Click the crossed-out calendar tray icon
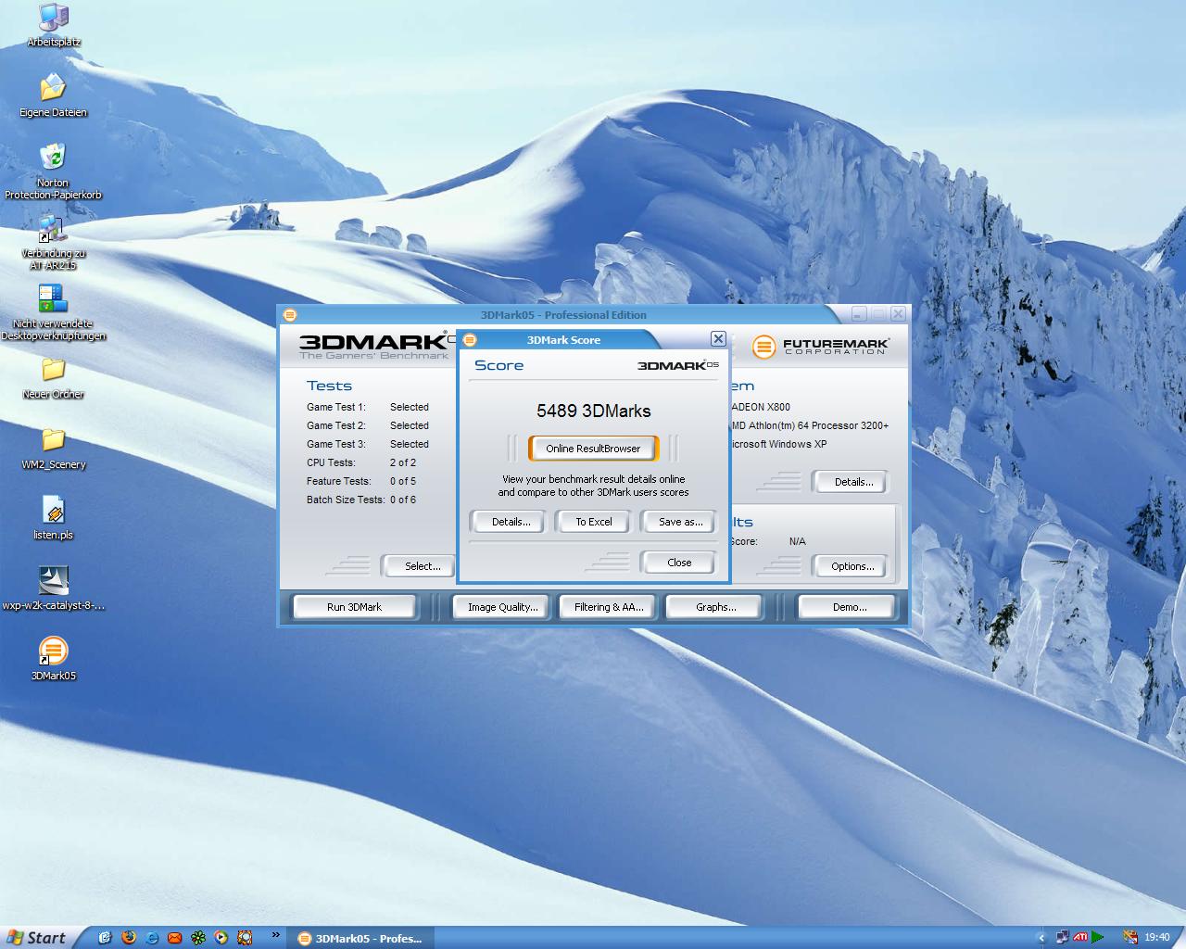The height and width of the screenshot is (949, 1186). (1130, 937)
